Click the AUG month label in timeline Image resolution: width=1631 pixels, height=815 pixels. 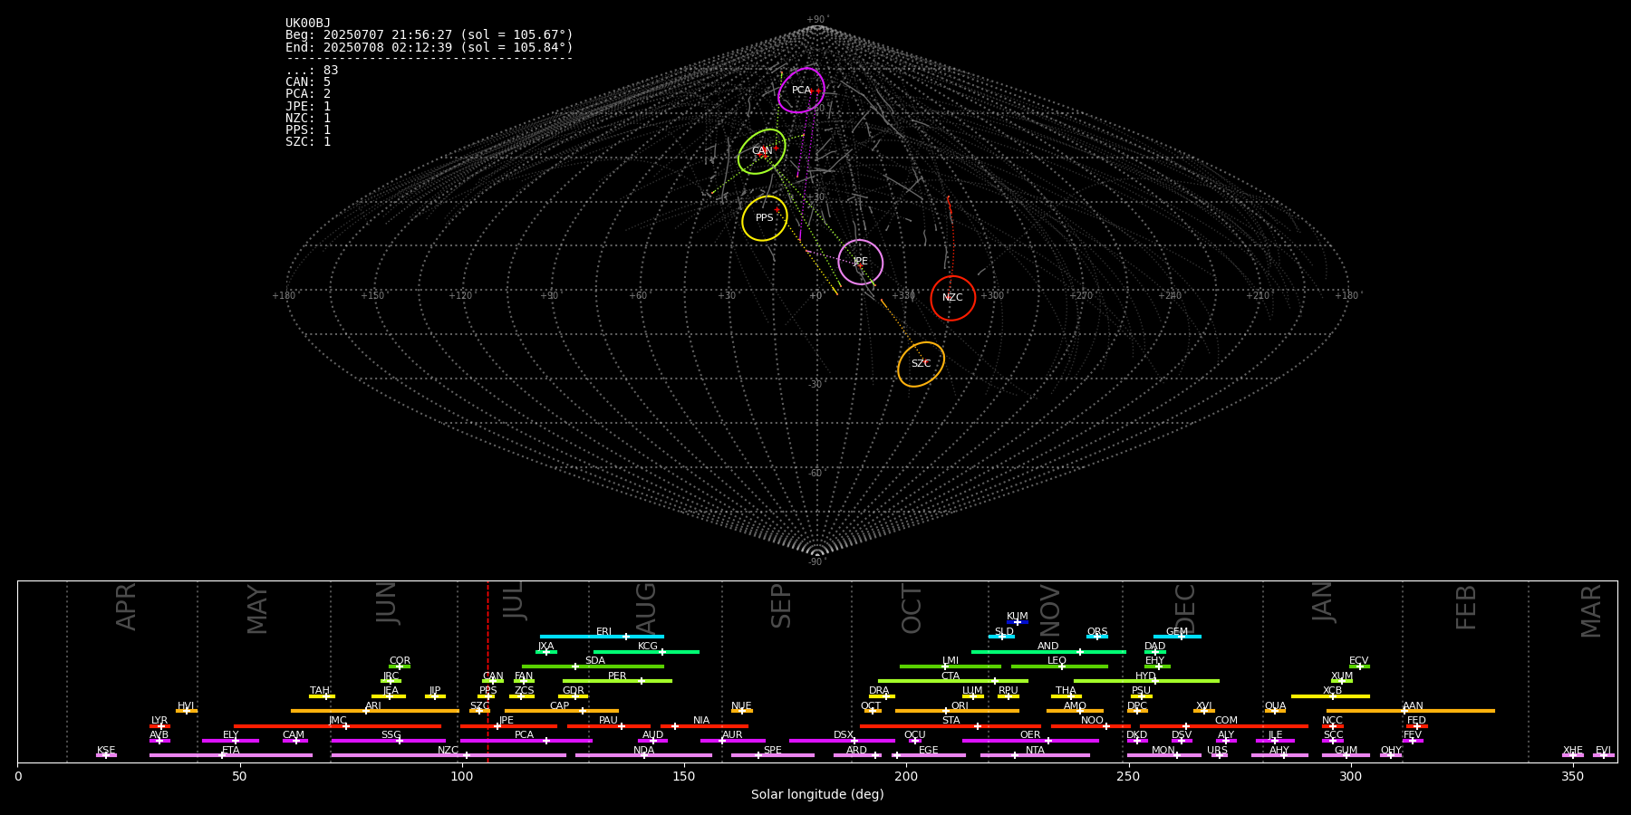pos(646,609)
